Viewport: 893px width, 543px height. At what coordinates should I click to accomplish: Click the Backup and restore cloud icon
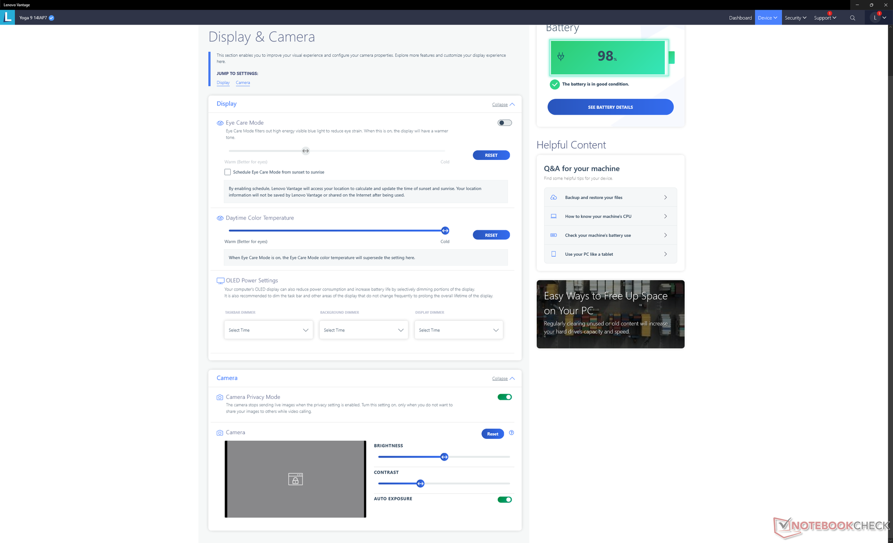553,198
